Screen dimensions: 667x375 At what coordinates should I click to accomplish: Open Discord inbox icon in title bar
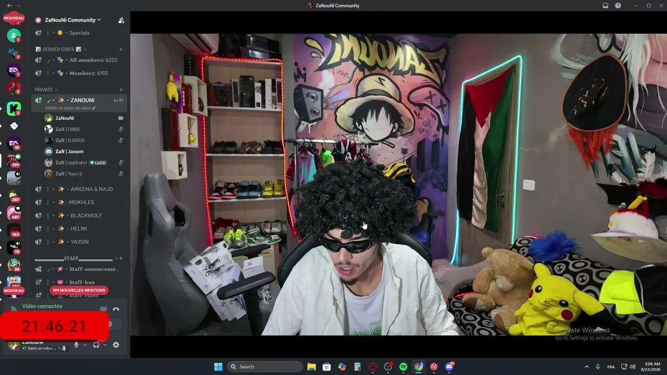tap(606, 6)
